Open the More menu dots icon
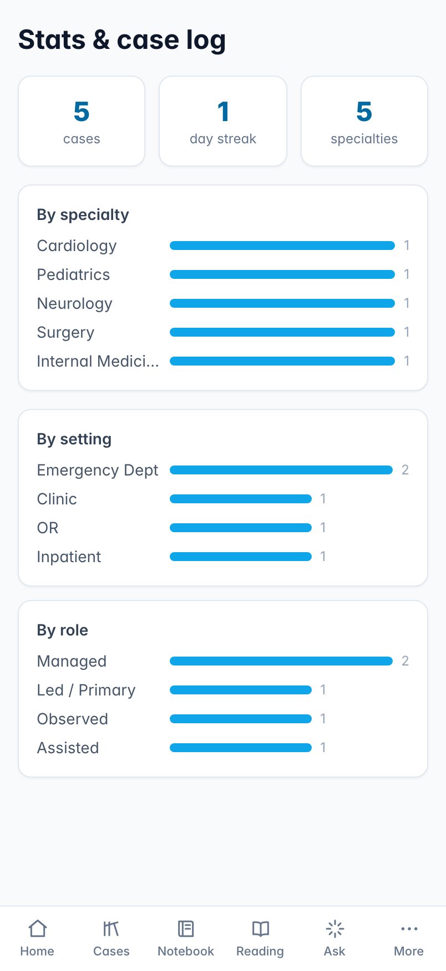The image size is (446, 971). 409,929
